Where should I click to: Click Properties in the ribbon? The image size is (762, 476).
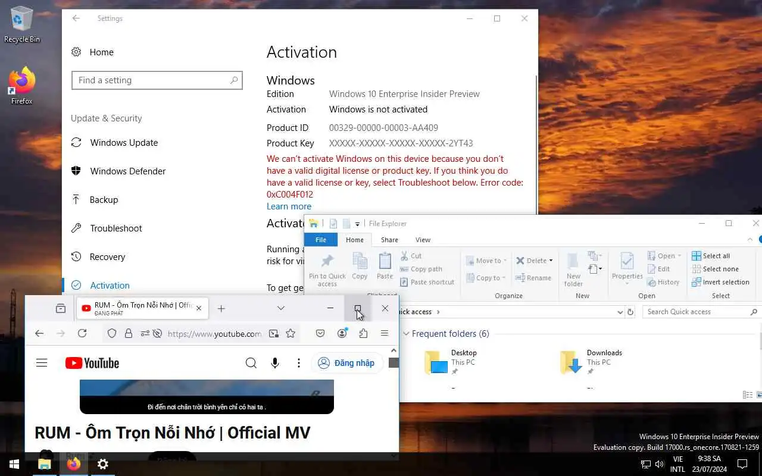pyautogui.click(x=627, y=268)
